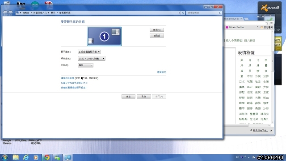Open the 進階設定 advanced settings link
This screenshot has width=286, height=161.
coord(161,72)
